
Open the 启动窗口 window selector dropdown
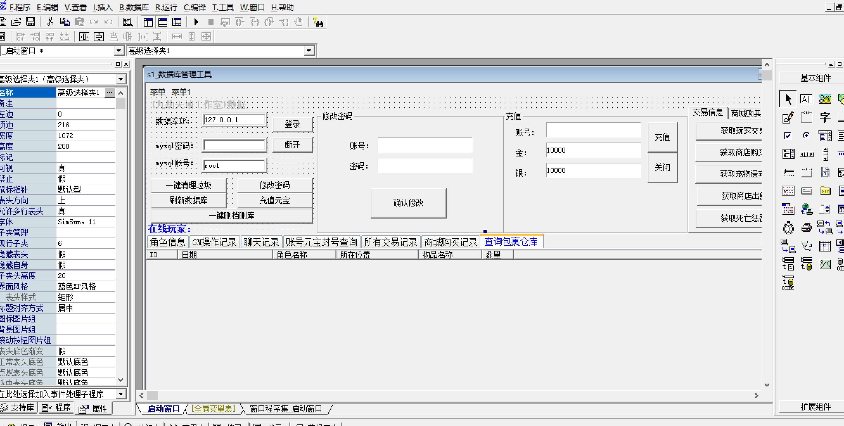click(119, 51)
